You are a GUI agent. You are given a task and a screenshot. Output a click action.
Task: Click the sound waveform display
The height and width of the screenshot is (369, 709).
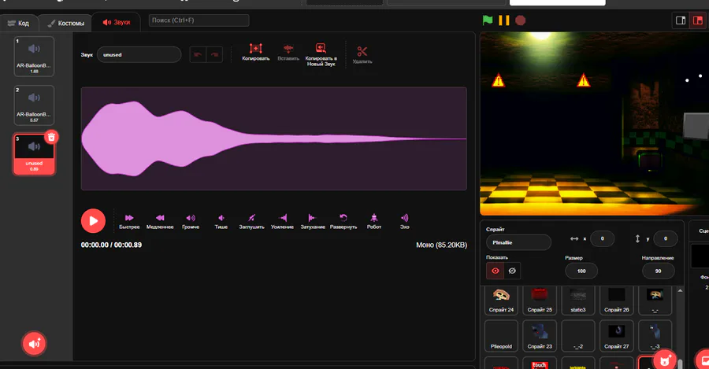click(274, 138)
